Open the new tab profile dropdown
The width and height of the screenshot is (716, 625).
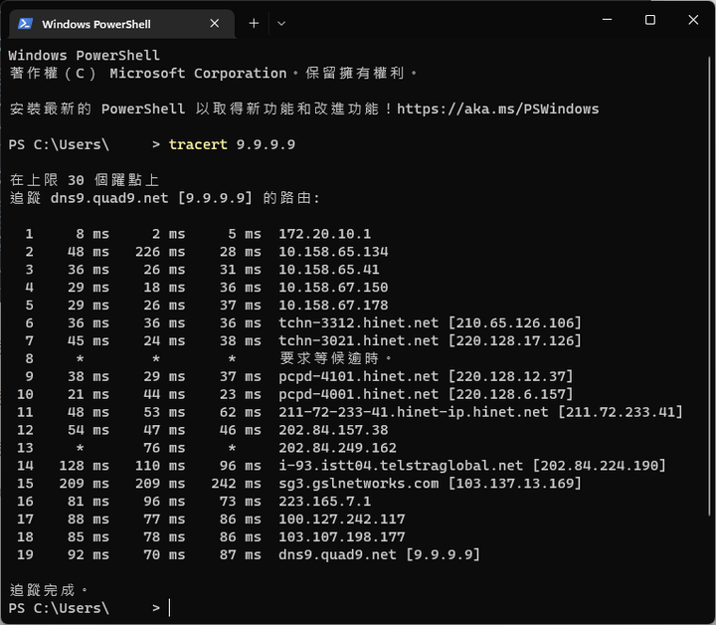tap(281, 23)
